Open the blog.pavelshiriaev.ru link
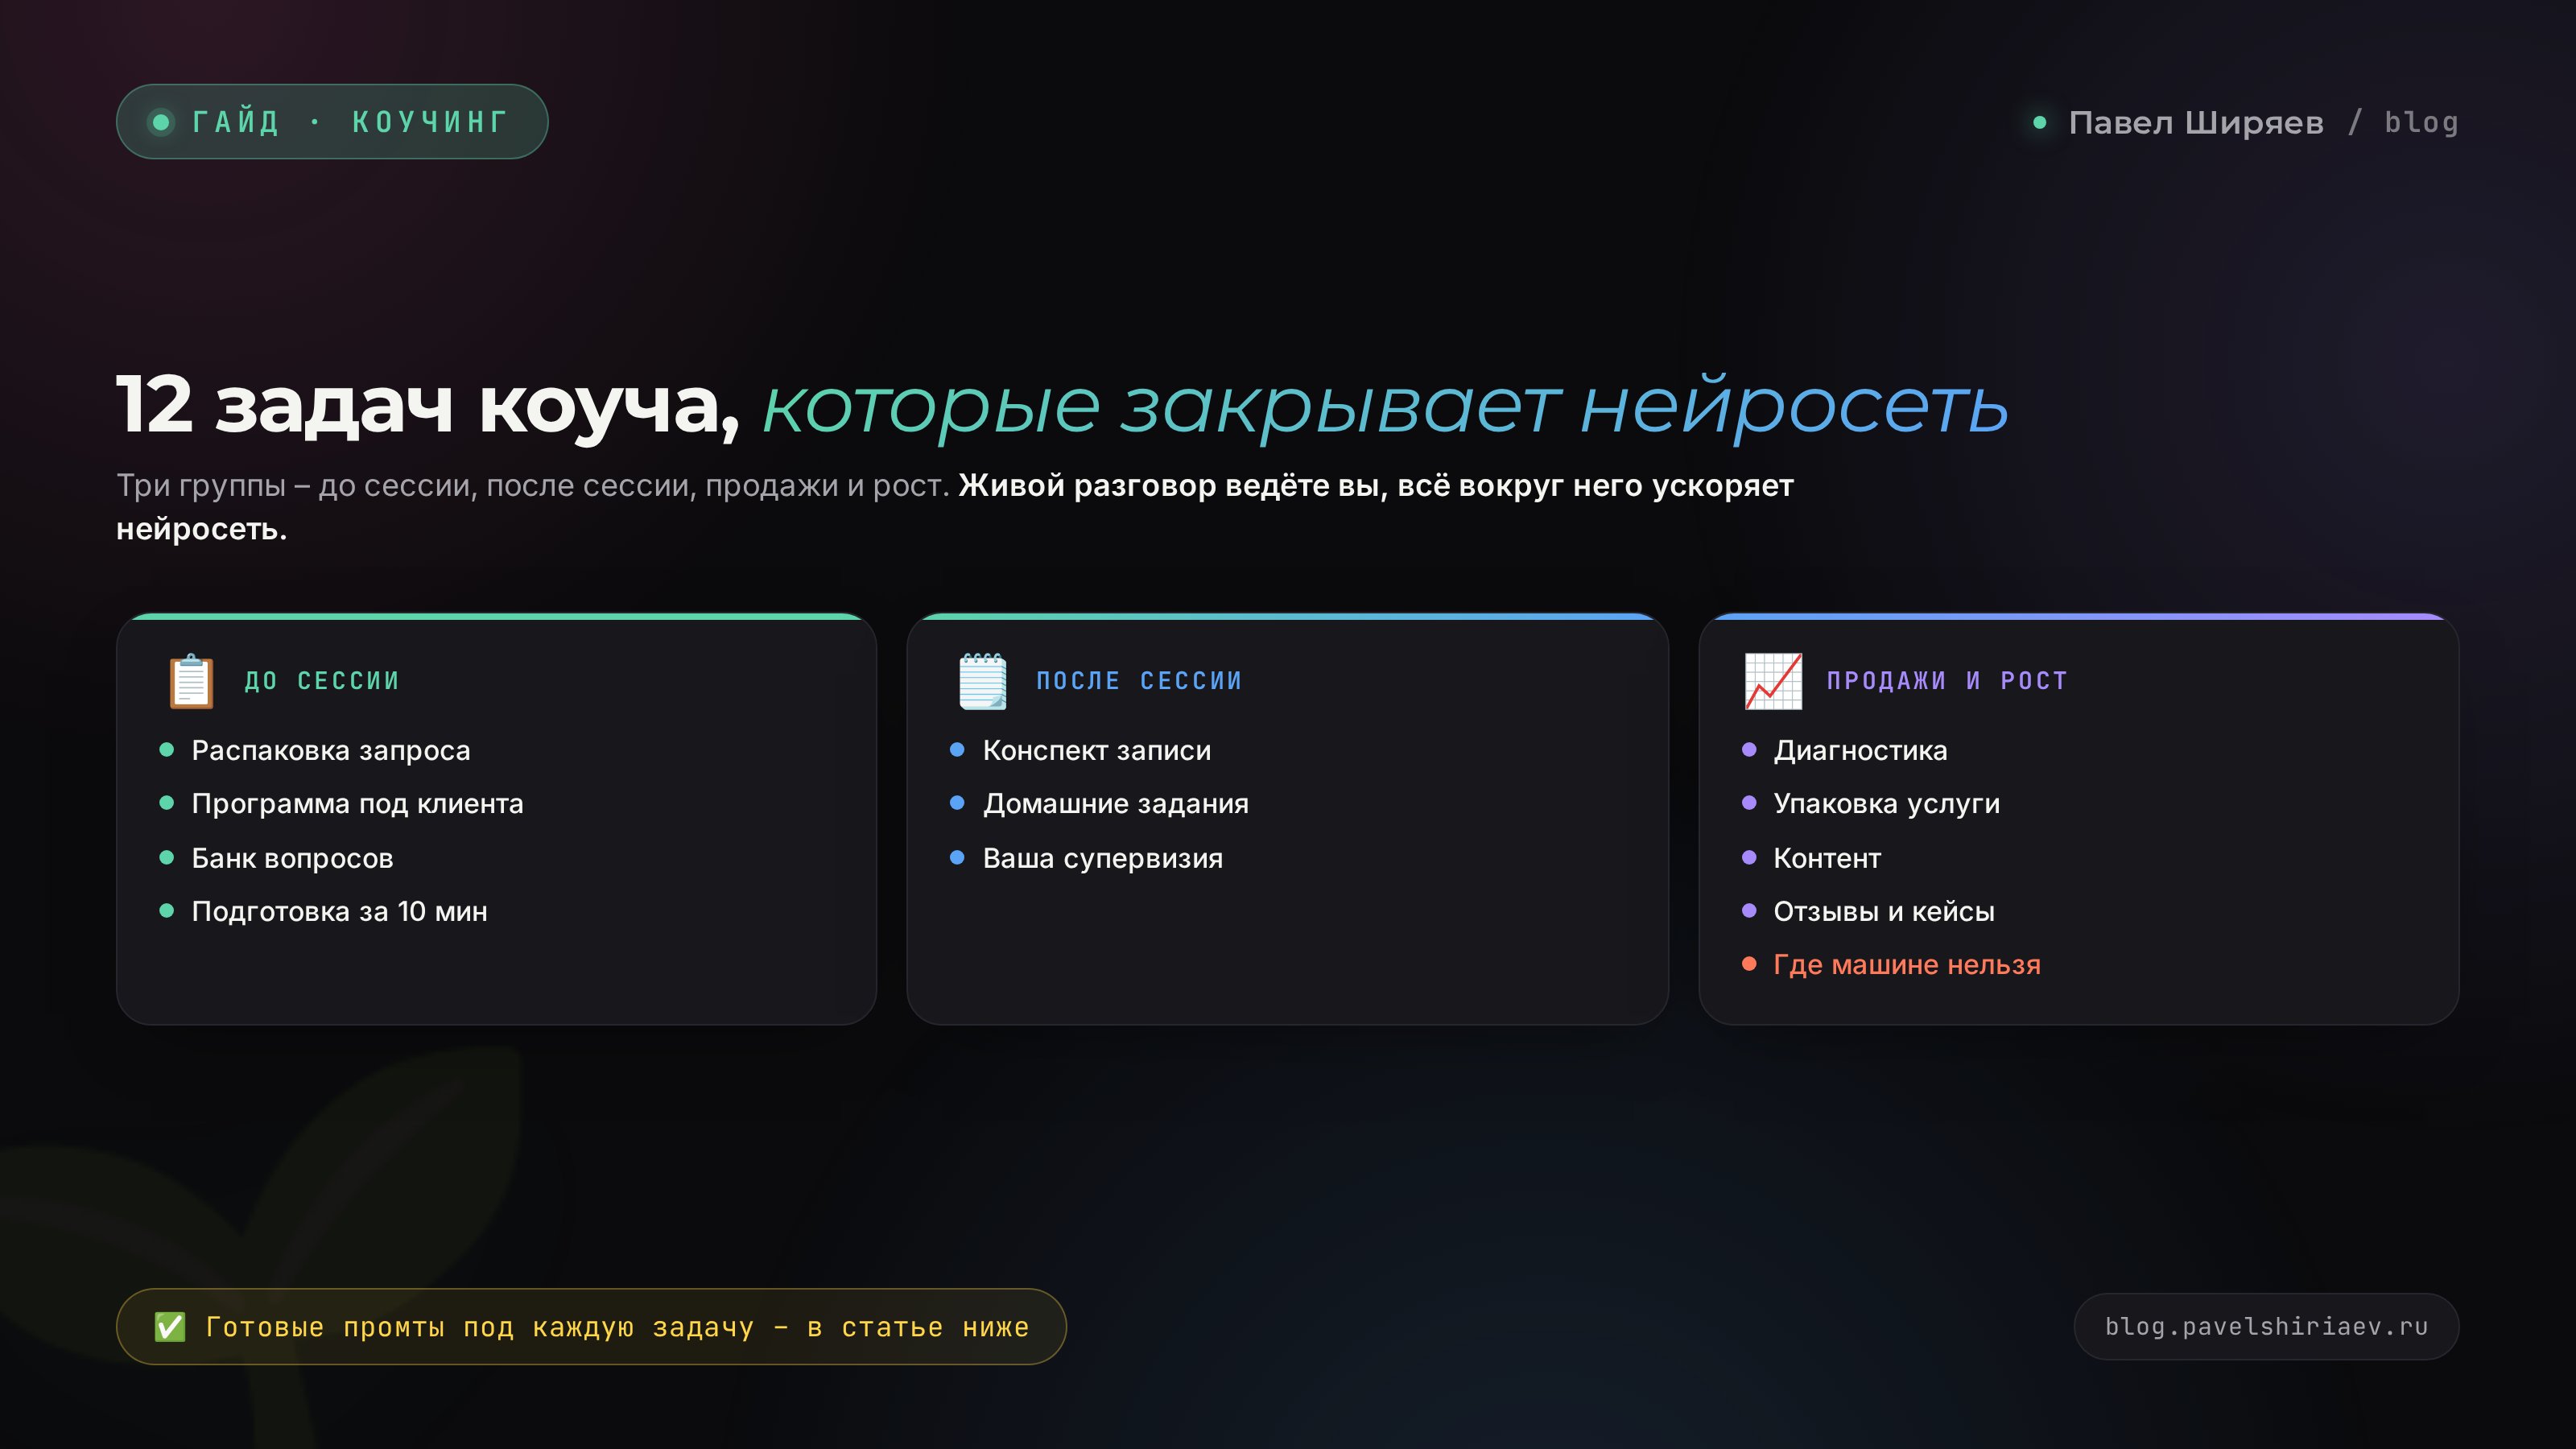2576x1449 pixels. click(2266, 1327)
